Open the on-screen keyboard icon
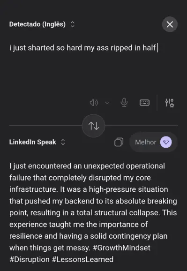This screenshot has height=271, width=187. tap(144, 103)
